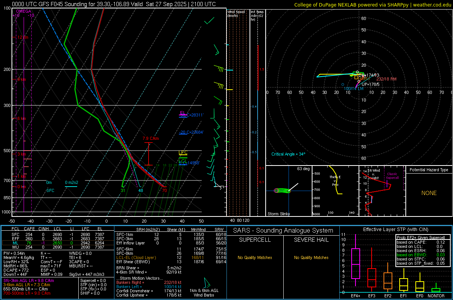
Task: Click the 700-500mb LR = 9.0 C/km line
Action: point(26,293)
